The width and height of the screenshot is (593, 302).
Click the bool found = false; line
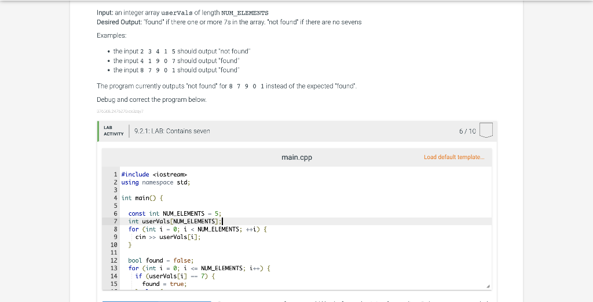click(161, 260)
